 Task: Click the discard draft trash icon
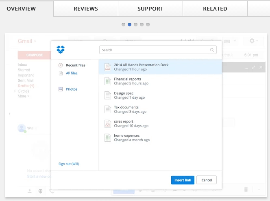246,189
